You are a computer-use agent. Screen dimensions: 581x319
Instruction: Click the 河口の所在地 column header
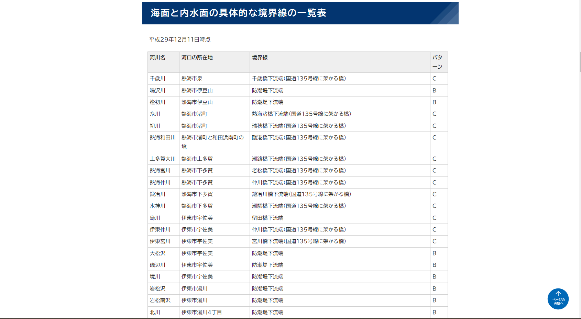[x=197, y=58]
